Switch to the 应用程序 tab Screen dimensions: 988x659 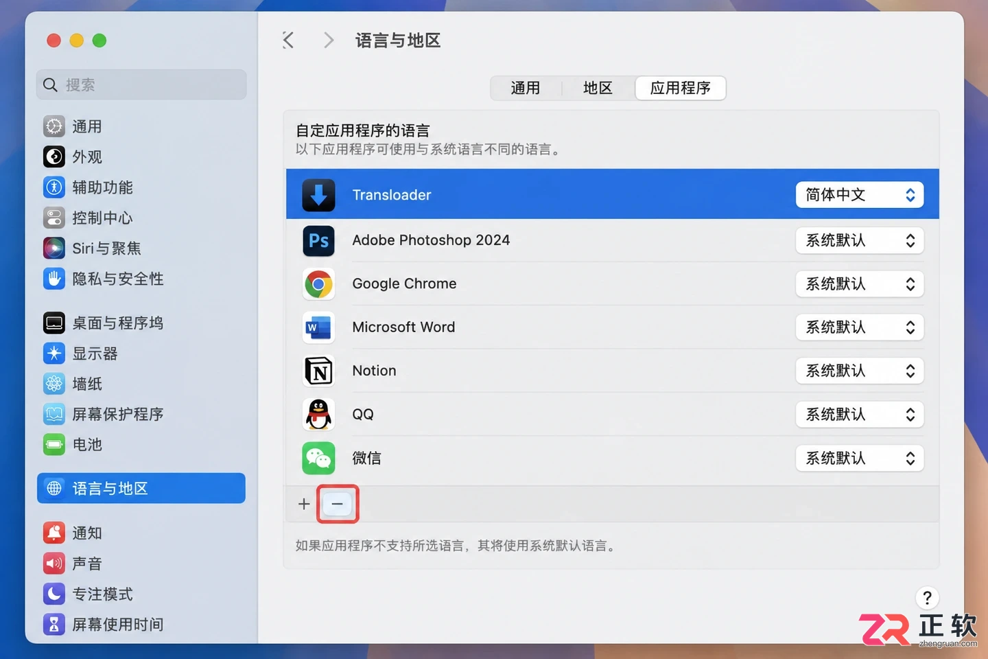point(680,88)
